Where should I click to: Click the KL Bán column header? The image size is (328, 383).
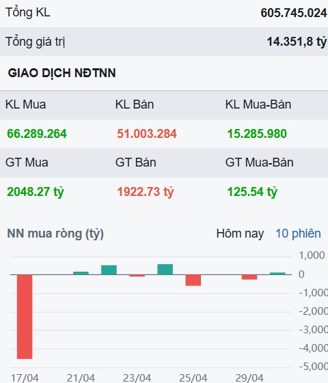pyautogui.click(x=135, y=104)
